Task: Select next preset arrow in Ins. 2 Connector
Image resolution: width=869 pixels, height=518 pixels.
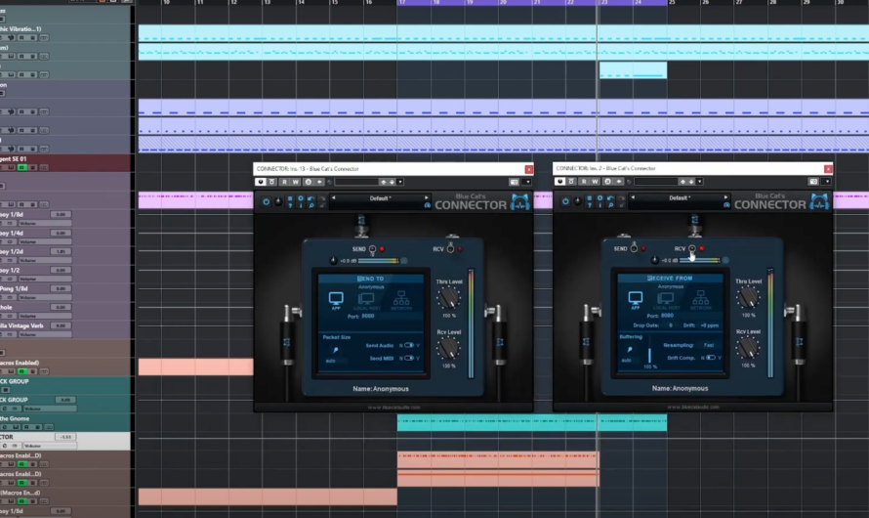Action: pos(725,196)
